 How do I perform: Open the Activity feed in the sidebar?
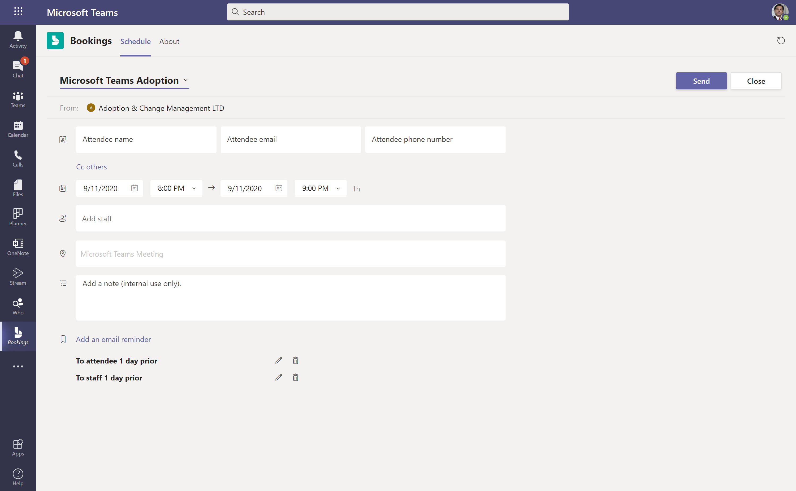point(18,39)
